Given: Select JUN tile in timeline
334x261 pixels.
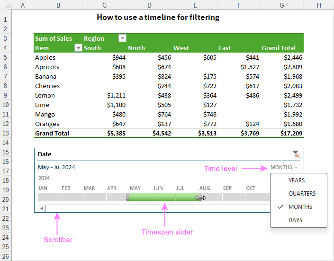Looking at the screenshot, I should [164, 198].
